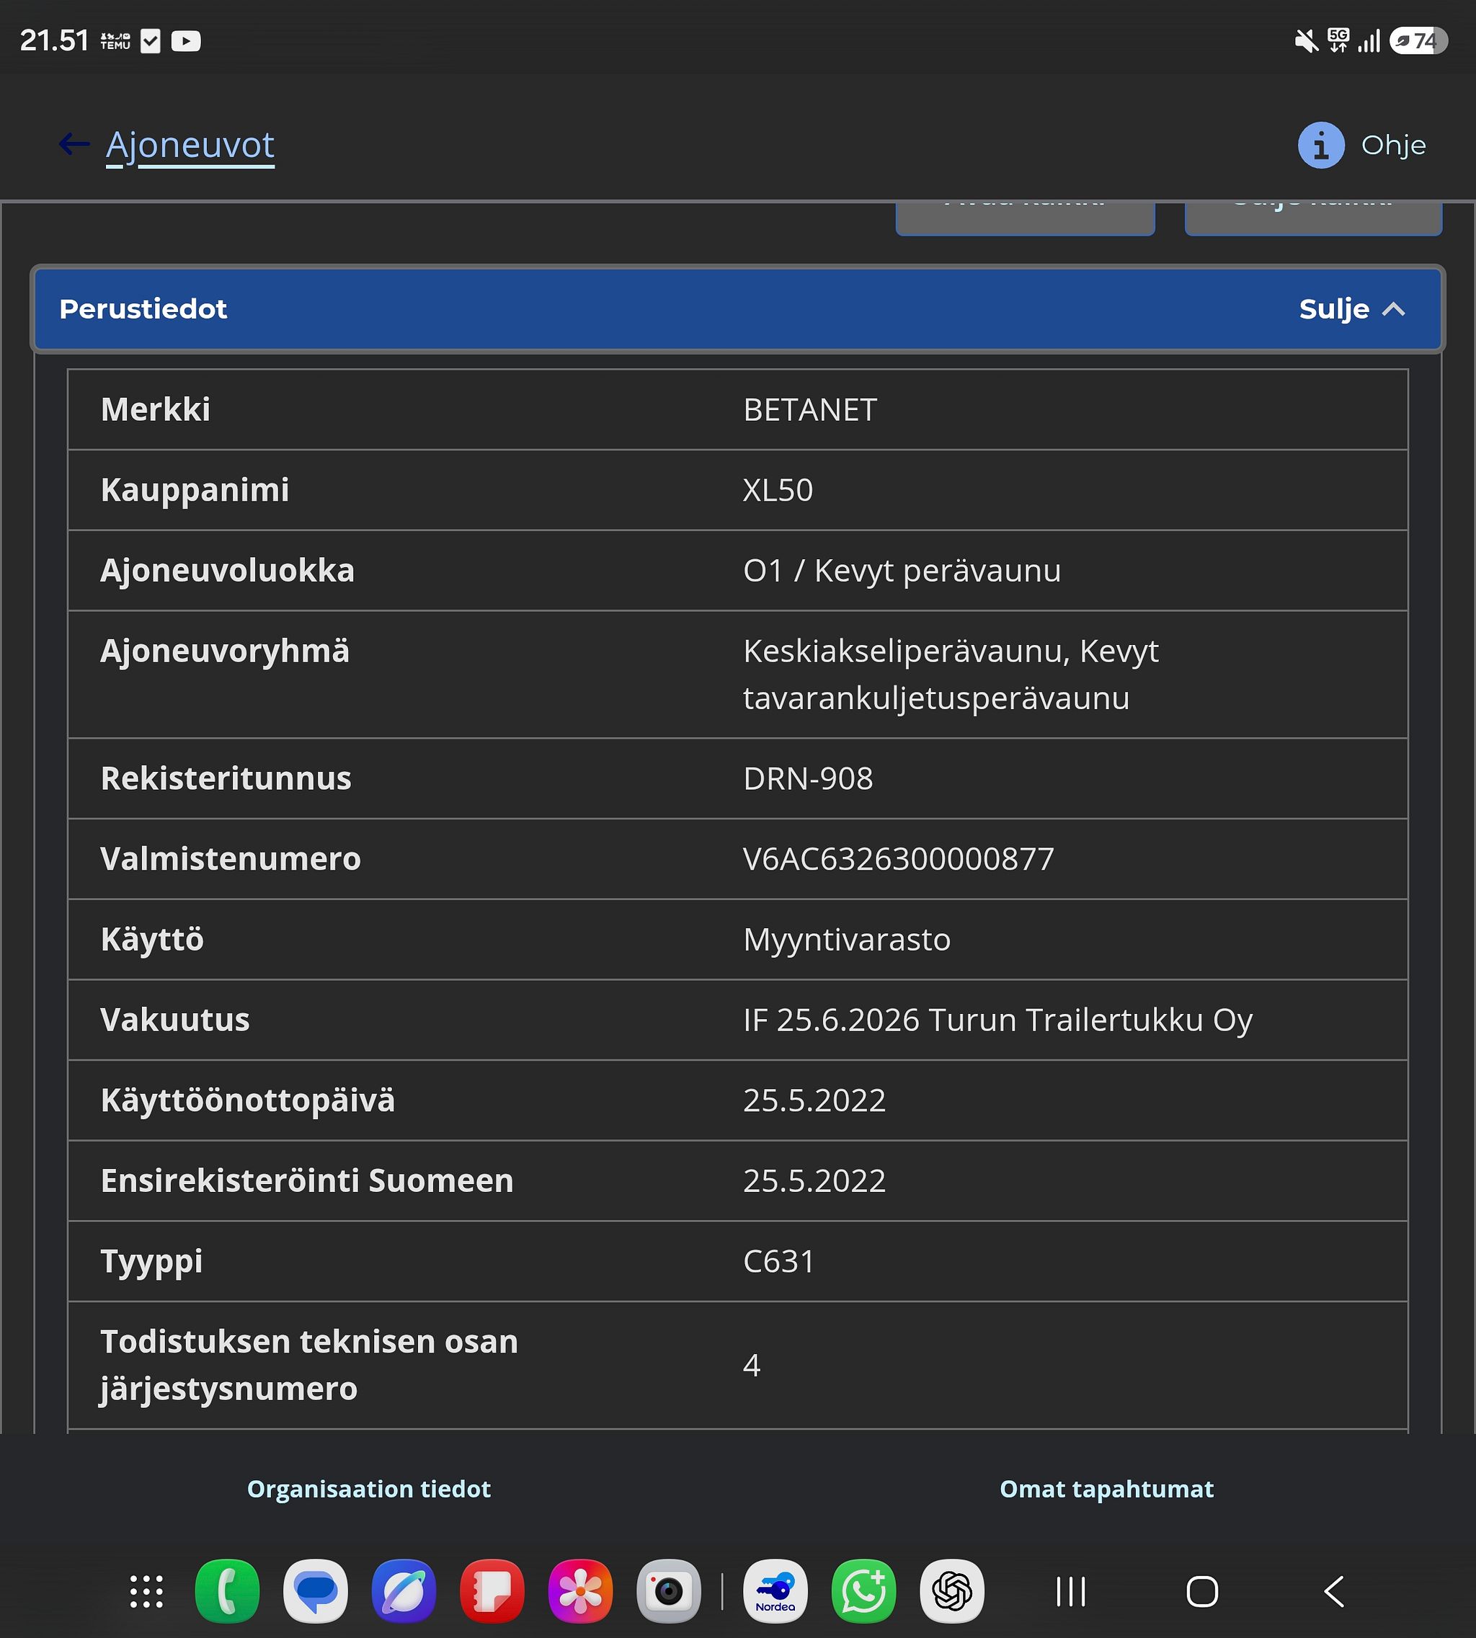Tap the clock showing 21.51

pyautogui.click(x=54, y=40)
